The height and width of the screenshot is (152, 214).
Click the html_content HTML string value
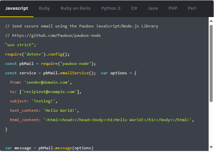(x=118, y=120)
